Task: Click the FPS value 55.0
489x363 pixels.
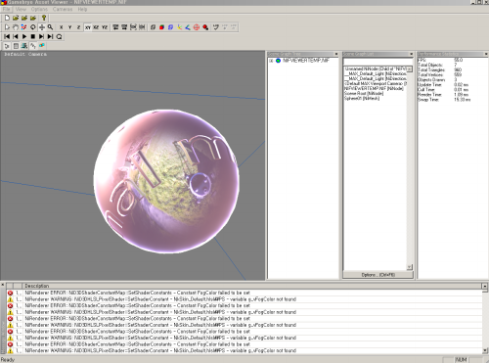Action: coord(458,60)
